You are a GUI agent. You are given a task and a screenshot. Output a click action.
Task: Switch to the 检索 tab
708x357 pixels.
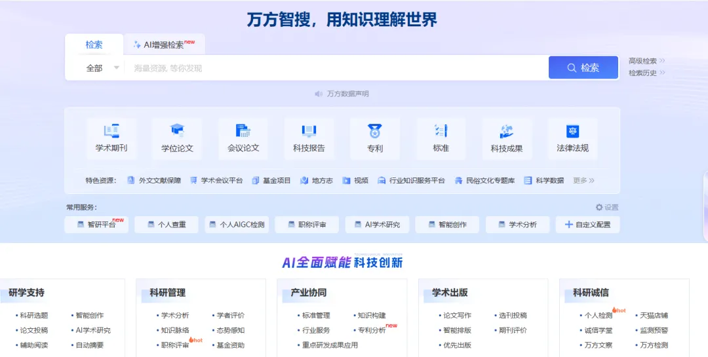(x=94, y=45)
